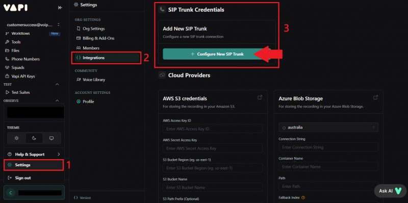This screenshot has width=408, height=203.
Task: Select dark theme moon option
Action: click(34, 138)
